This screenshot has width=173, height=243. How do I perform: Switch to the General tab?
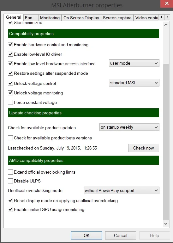pyautogui.click(x=14, y=17)
